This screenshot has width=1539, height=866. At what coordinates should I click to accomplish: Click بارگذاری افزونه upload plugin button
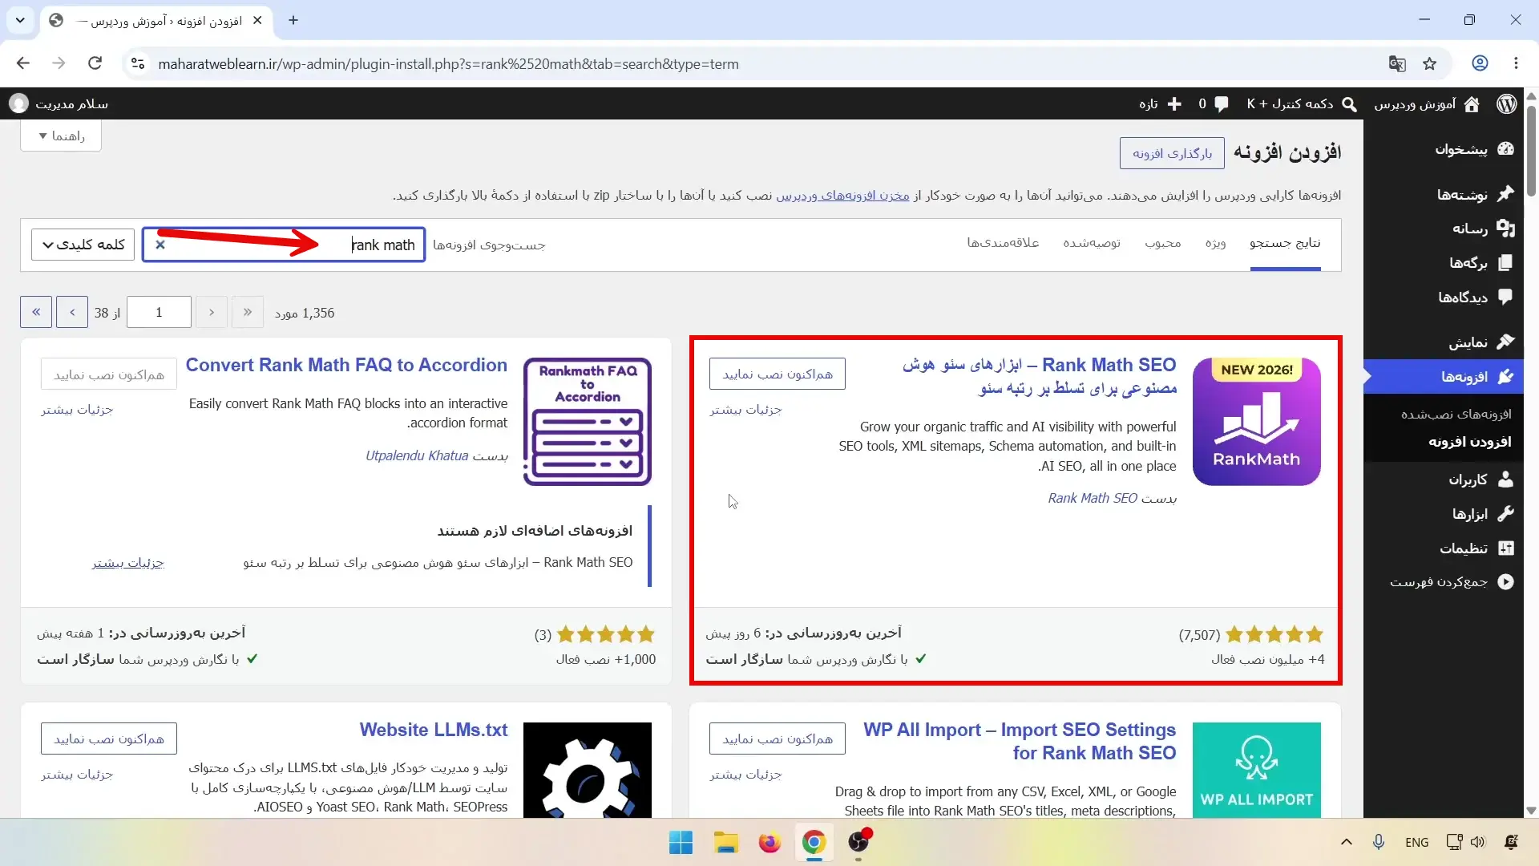[x=1172, y=153]
